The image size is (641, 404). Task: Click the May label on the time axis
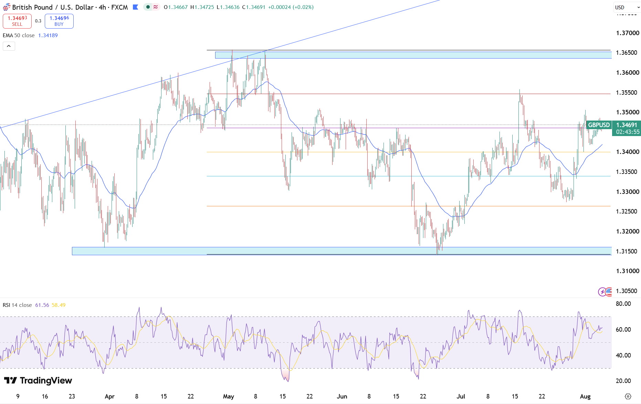pyautogui.click(x=229, y=396)
